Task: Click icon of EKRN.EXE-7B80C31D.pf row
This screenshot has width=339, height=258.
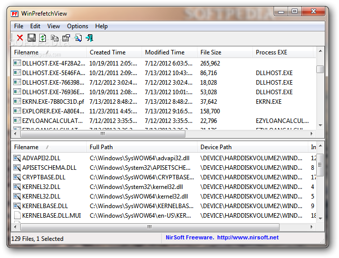Action: click(17, 101)
